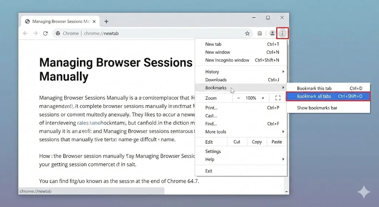
Task: Open the extensions icon in toolbar
Action: coord(259,33)
